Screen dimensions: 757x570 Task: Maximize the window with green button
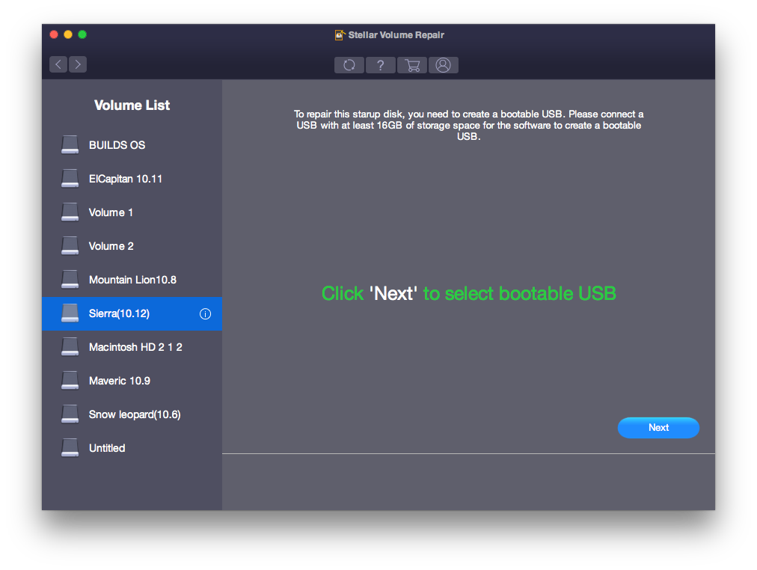point(82,34)
